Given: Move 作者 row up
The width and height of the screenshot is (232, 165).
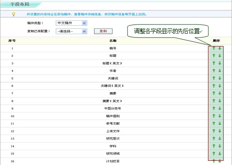Looking at the screenshot, I should (x=214, y=71).
